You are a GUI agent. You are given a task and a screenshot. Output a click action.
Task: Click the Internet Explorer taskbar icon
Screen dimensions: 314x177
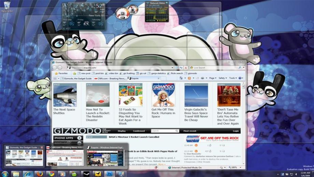[x=28, y=174]
